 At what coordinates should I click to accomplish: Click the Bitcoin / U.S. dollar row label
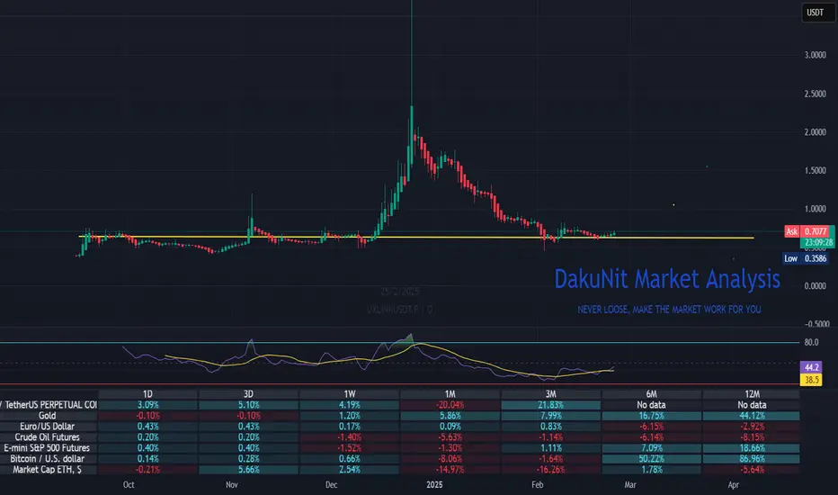pyautogui.click(x=47, y=459)
